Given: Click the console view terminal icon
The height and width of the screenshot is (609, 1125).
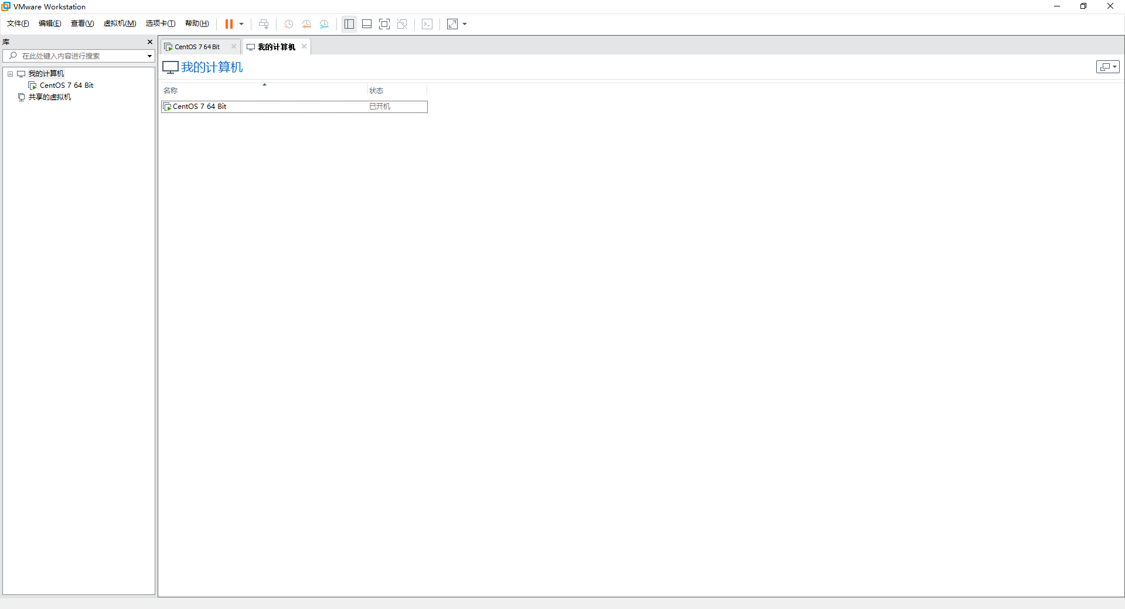Looking at the screenshot, I should pyautogui.click(x=427, y=24).
